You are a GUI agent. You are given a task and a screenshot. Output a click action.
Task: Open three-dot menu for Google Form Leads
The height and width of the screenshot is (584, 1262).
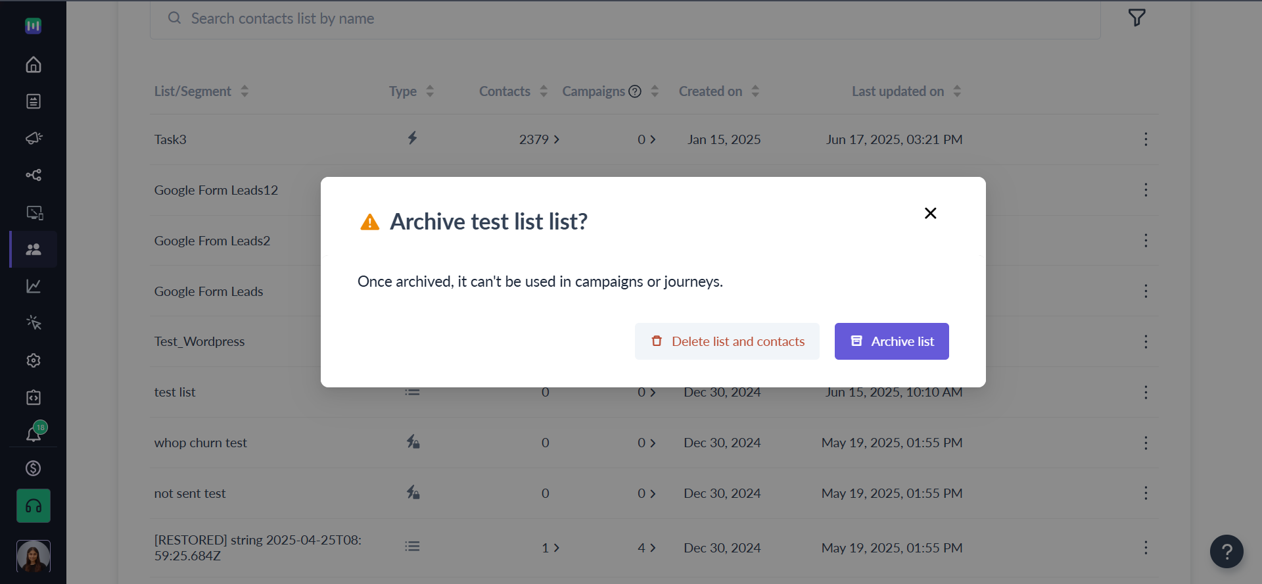[x=1146, y=291]
